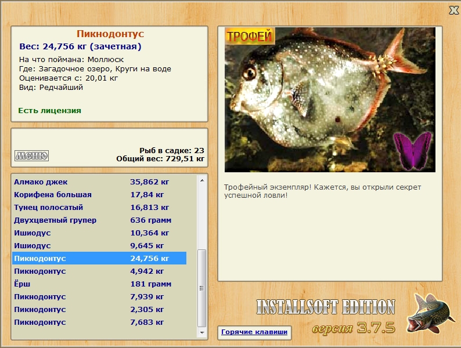The image size is (461, 348).
Task: Click the Вес: 24,756 кг (зачетная) text
Action: tap(80, 46)
